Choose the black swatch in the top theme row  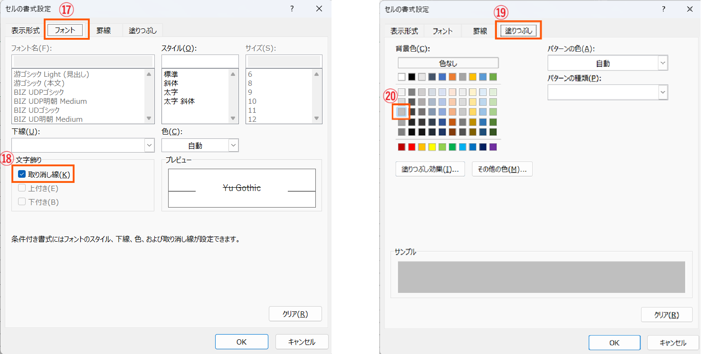click(412, 77)
